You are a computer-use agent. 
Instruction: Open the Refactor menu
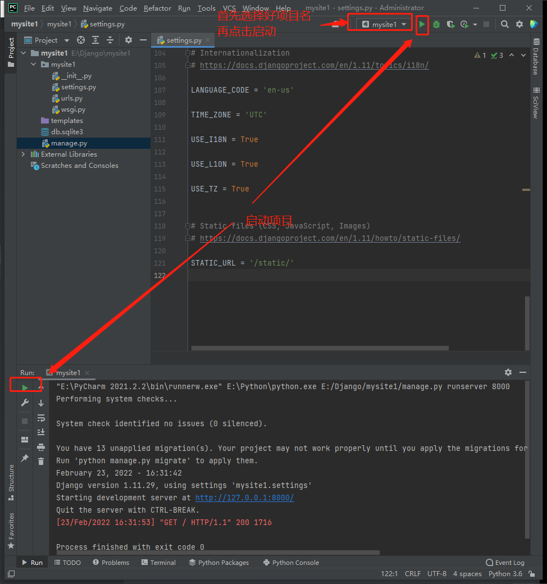157,8
